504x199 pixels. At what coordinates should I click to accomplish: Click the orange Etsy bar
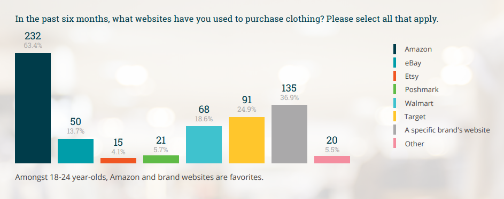(118, 161)
